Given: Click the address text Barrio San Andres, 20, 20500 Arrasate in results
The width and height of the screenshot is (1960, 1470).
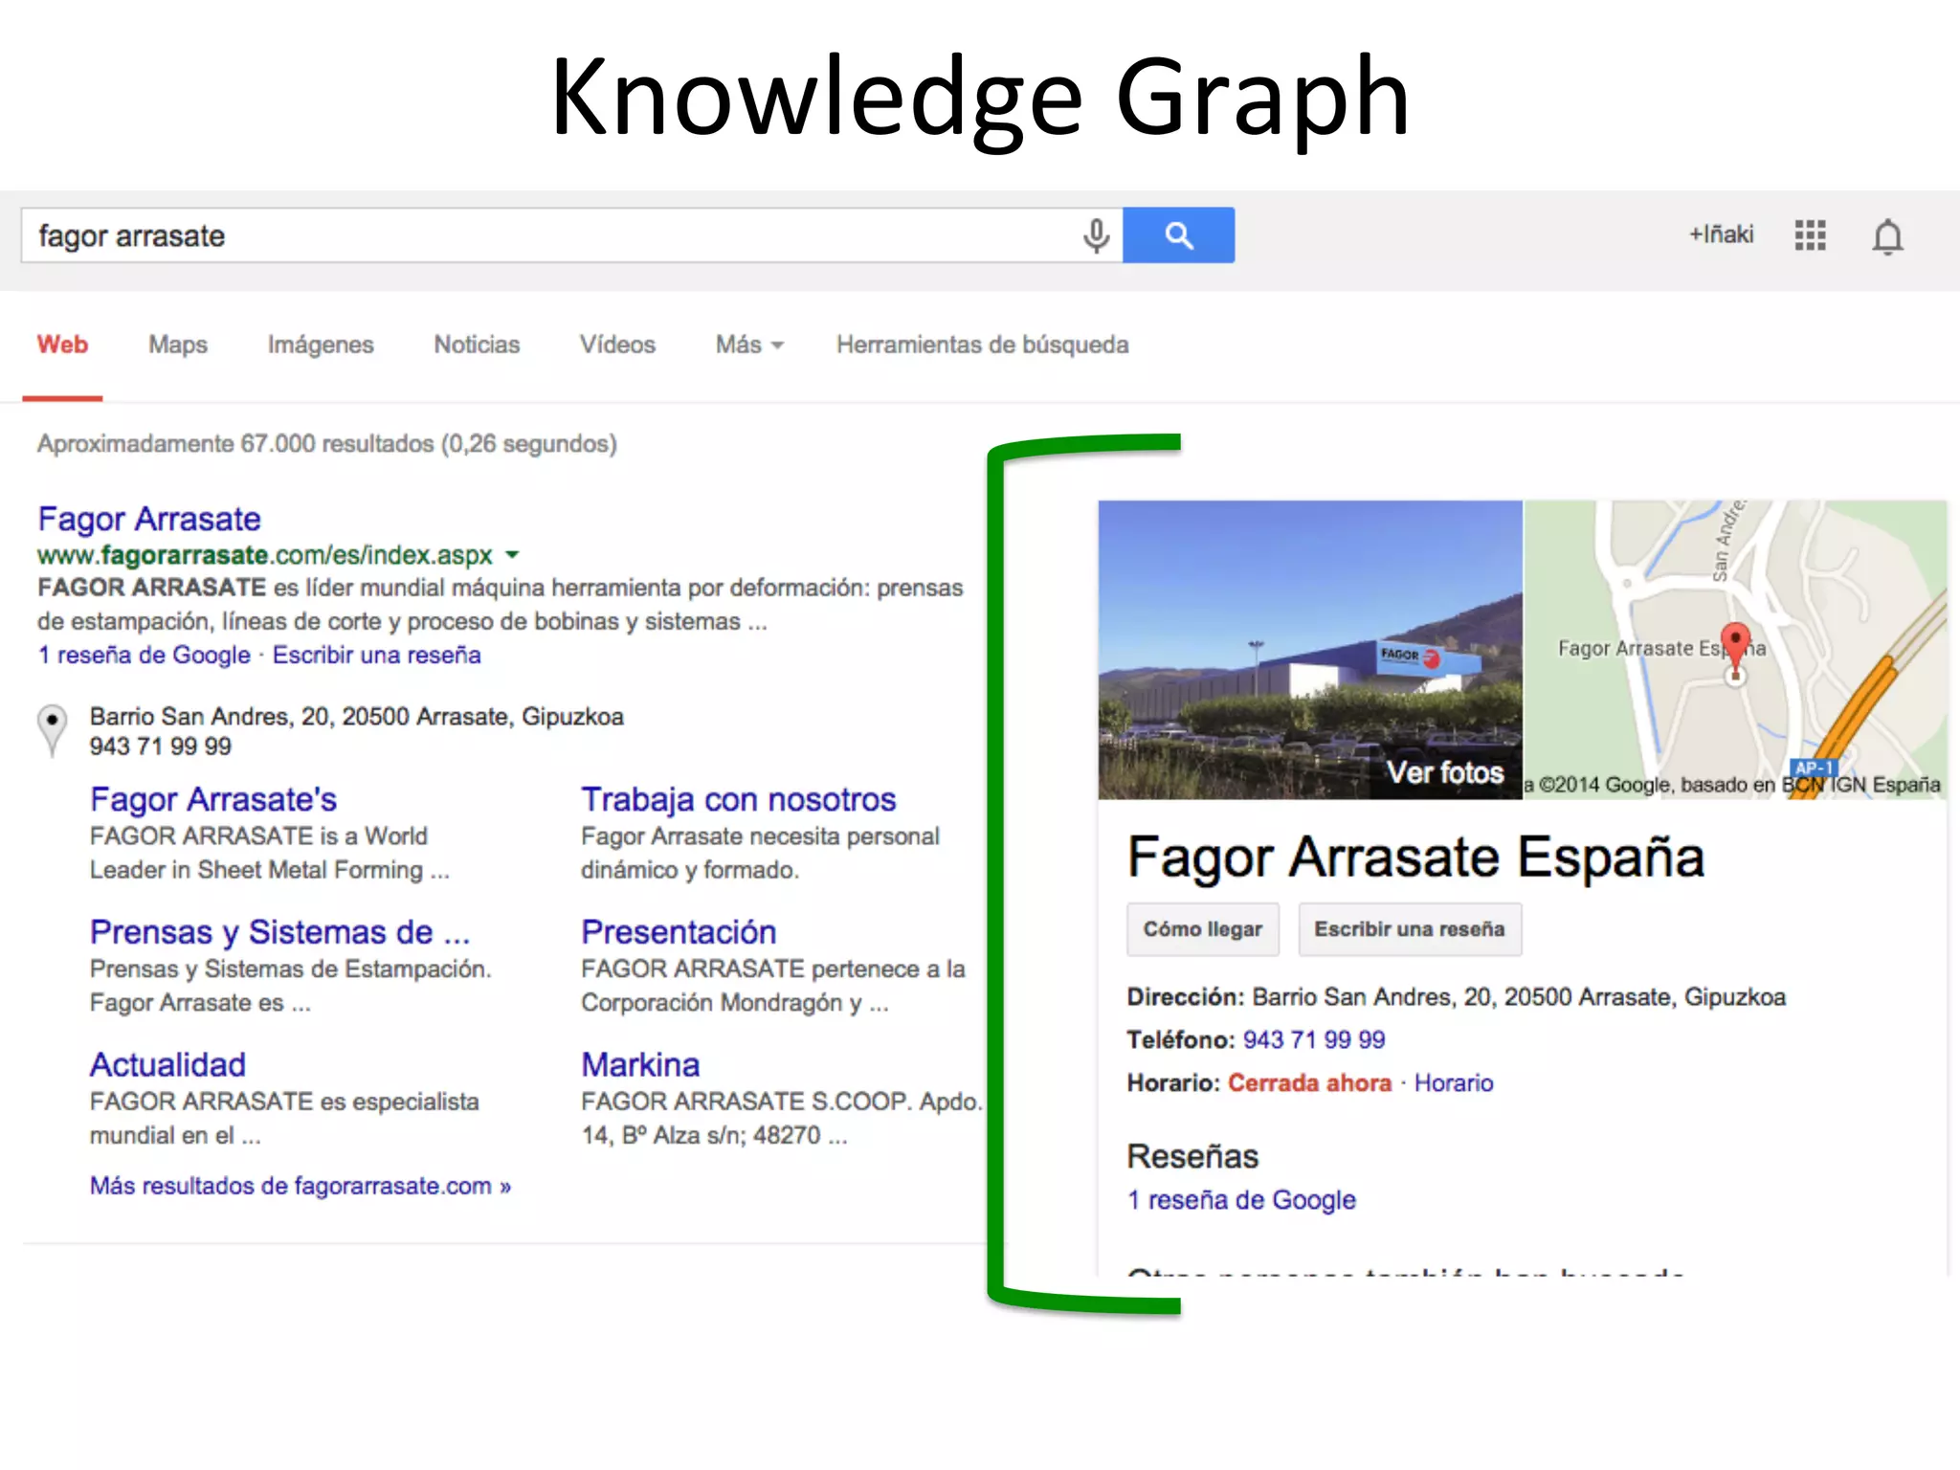Looking at the screenshot, I should [x=357, y=717].
